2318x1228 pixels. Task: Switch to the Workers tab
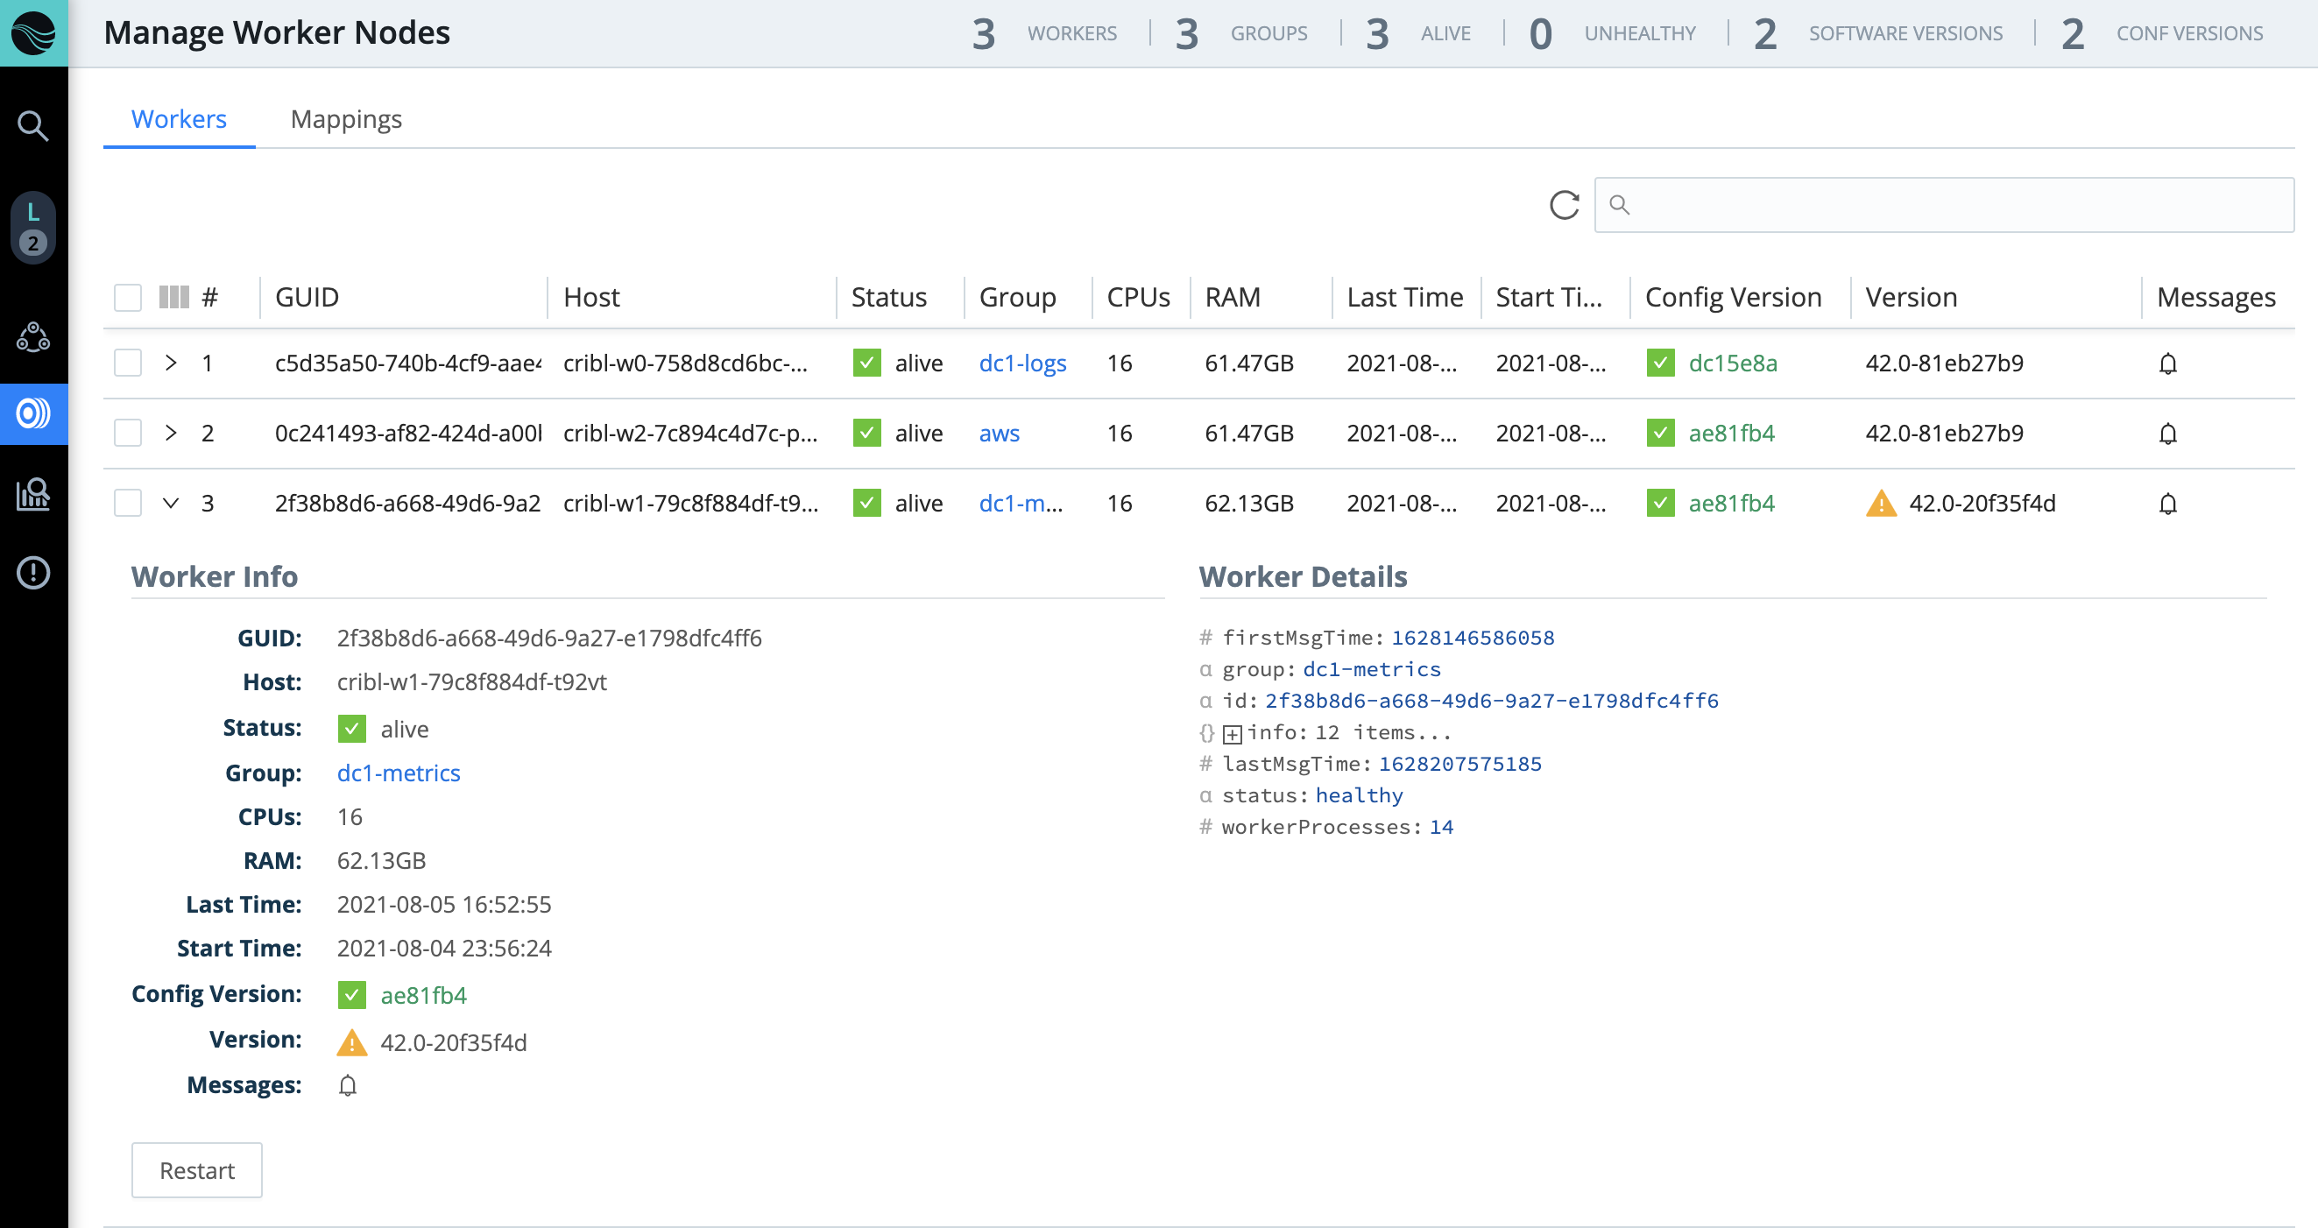coord(179,119)
